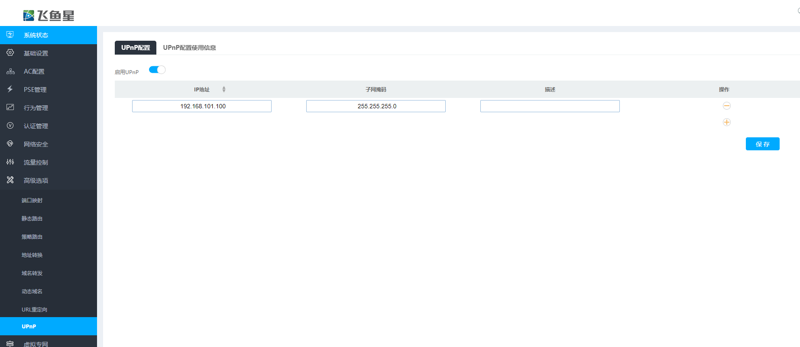Select the UPnP配置 tab
The image size is (800, 347).
point(135,48)
